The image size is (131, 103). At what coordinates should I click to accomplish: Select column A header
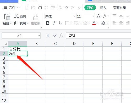click(18, 44)
